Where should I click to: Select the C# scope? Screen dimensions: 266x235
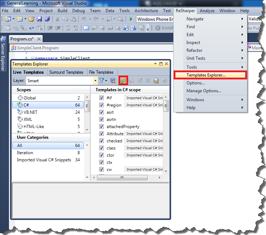[x=48, y=105]
